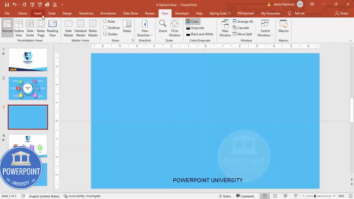Start slideshow from beginning via quick access icon

[x=32, y=5]
